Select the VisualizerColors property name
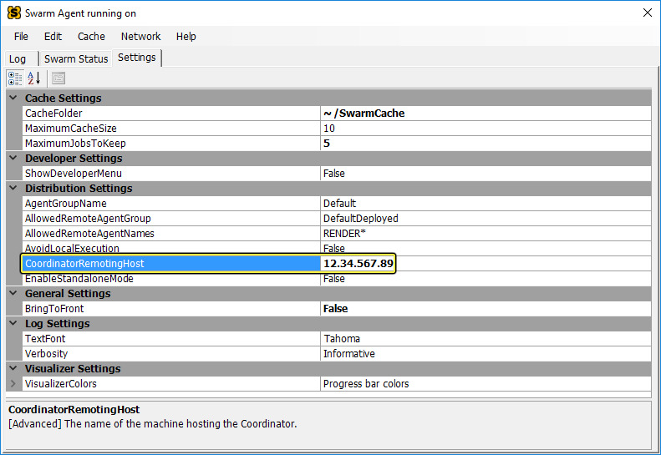This screenshot has width=661, height=455. pyautogui.click(x=170, y=384)
